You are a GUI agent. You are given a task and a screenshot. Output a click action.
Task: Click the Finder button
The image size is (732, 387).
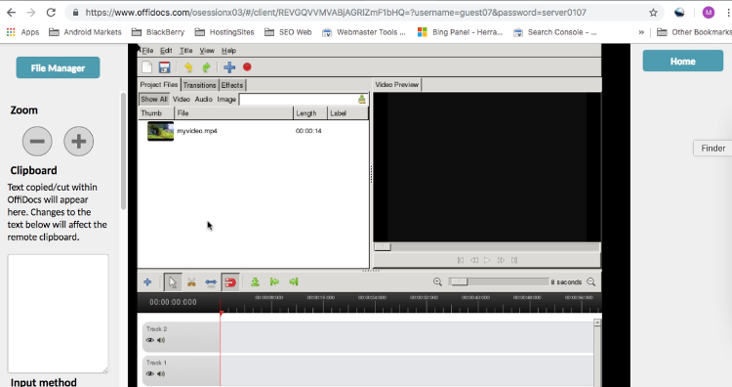[712, 149]
